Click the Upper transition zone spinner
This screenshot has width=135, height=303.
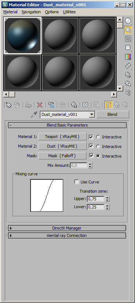(x=107, y=199)
